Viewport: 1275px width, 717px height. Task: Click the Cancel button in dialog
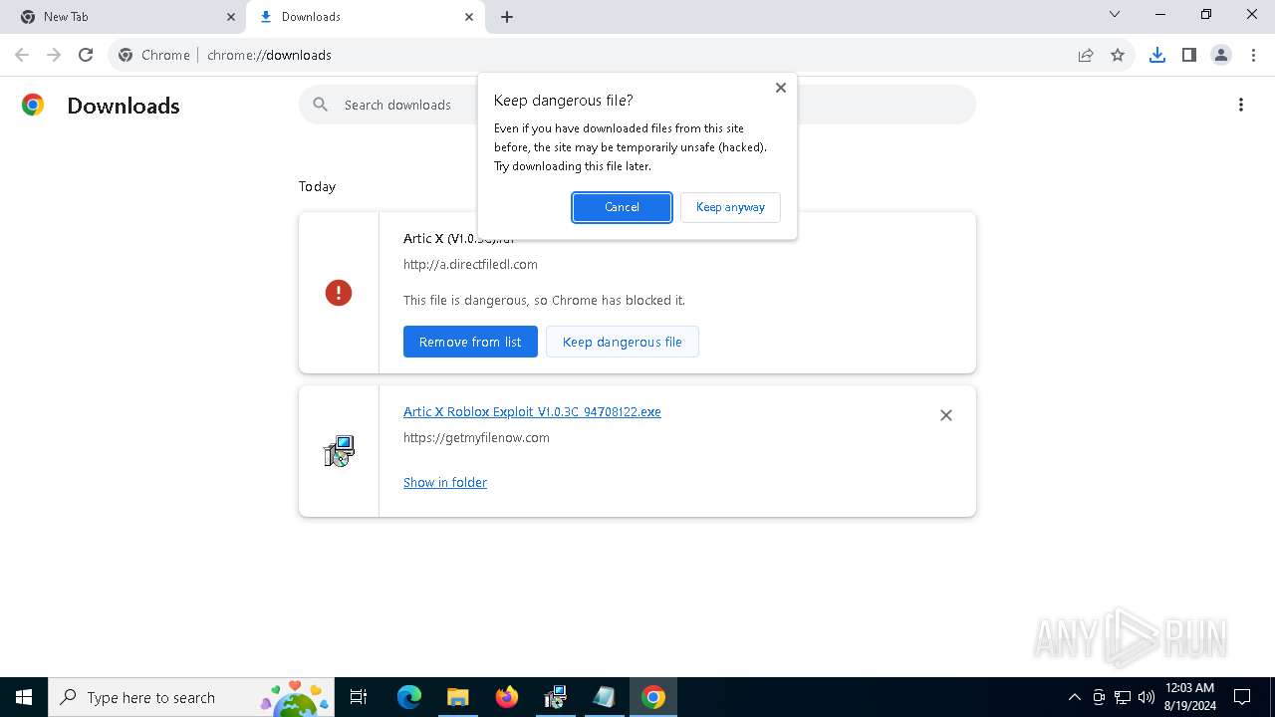(622, 207)
